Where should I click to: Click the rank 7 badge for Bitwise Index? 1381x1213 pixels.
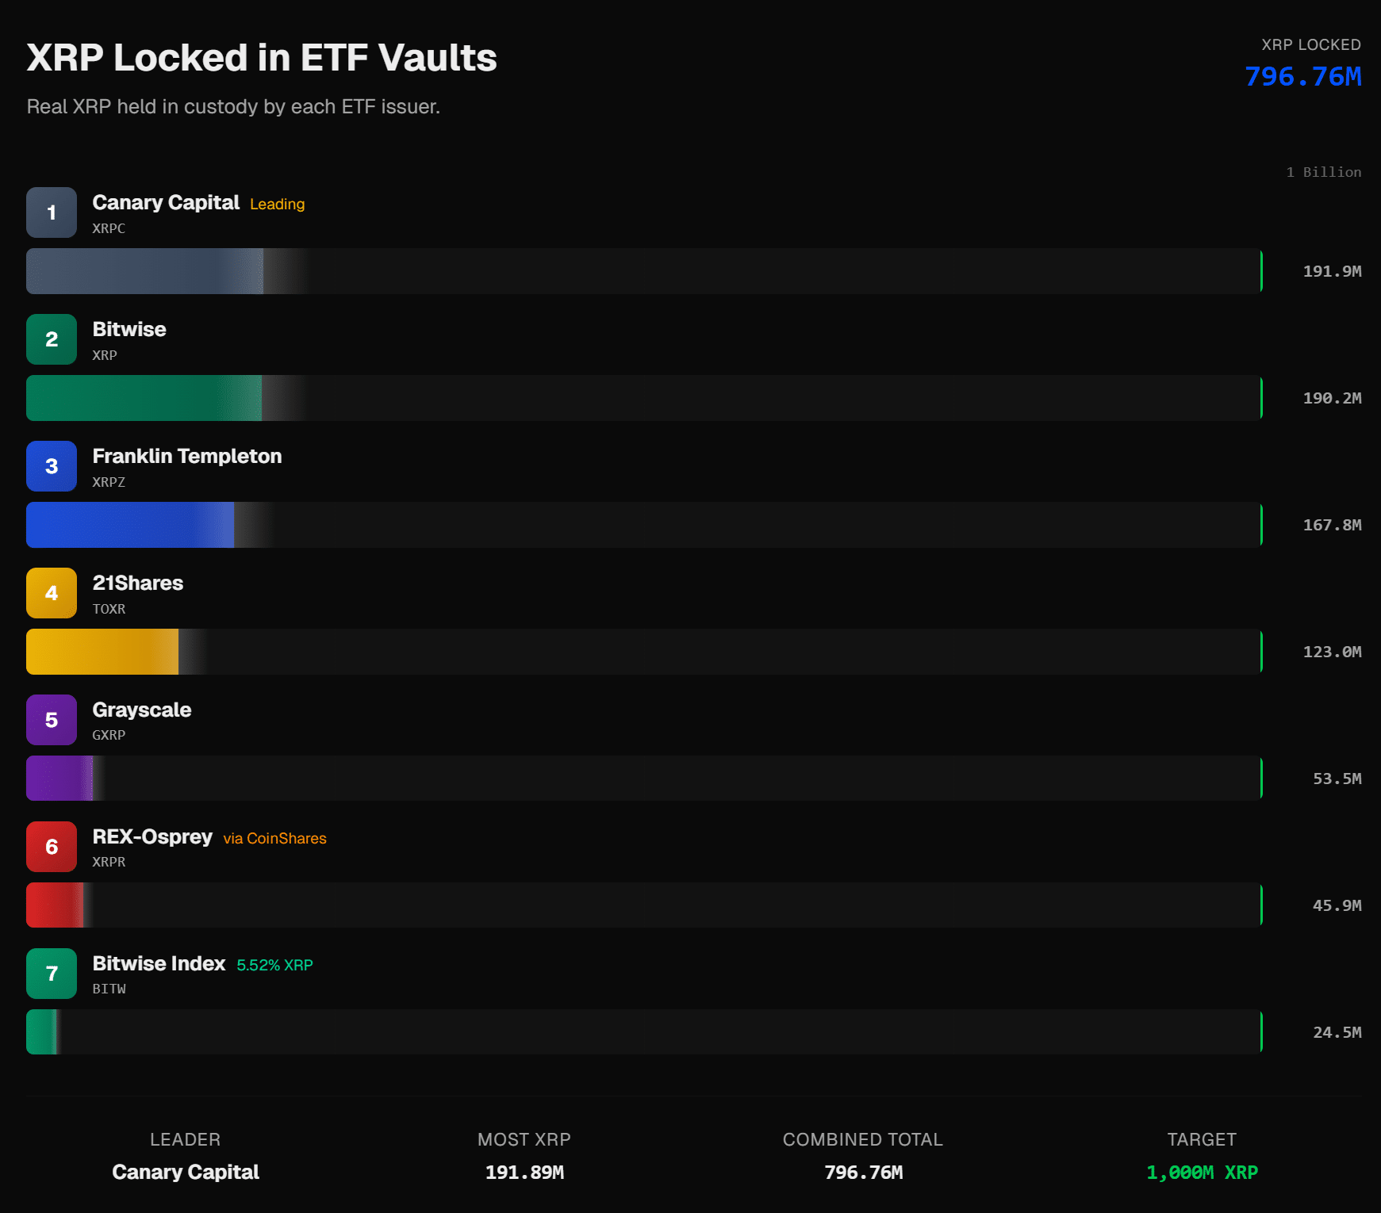click(52, 974)
